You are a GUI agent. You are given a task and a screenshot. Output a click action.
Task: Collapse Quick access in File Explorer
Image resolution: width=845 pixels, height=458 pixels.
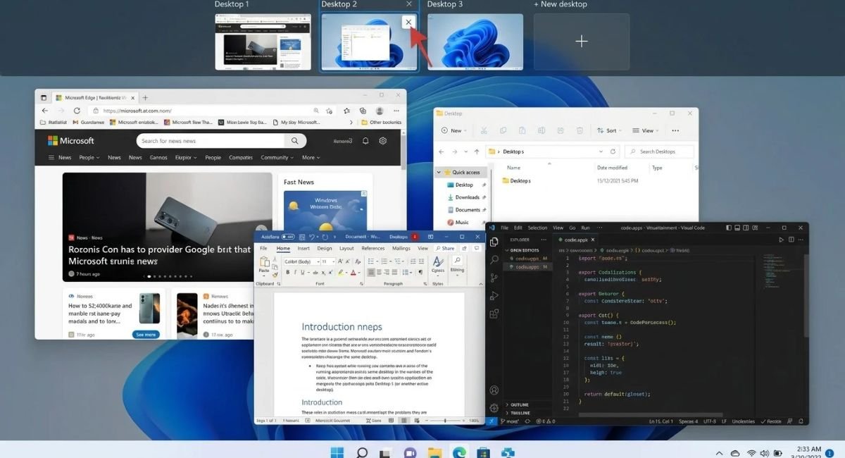click(439, 172)
